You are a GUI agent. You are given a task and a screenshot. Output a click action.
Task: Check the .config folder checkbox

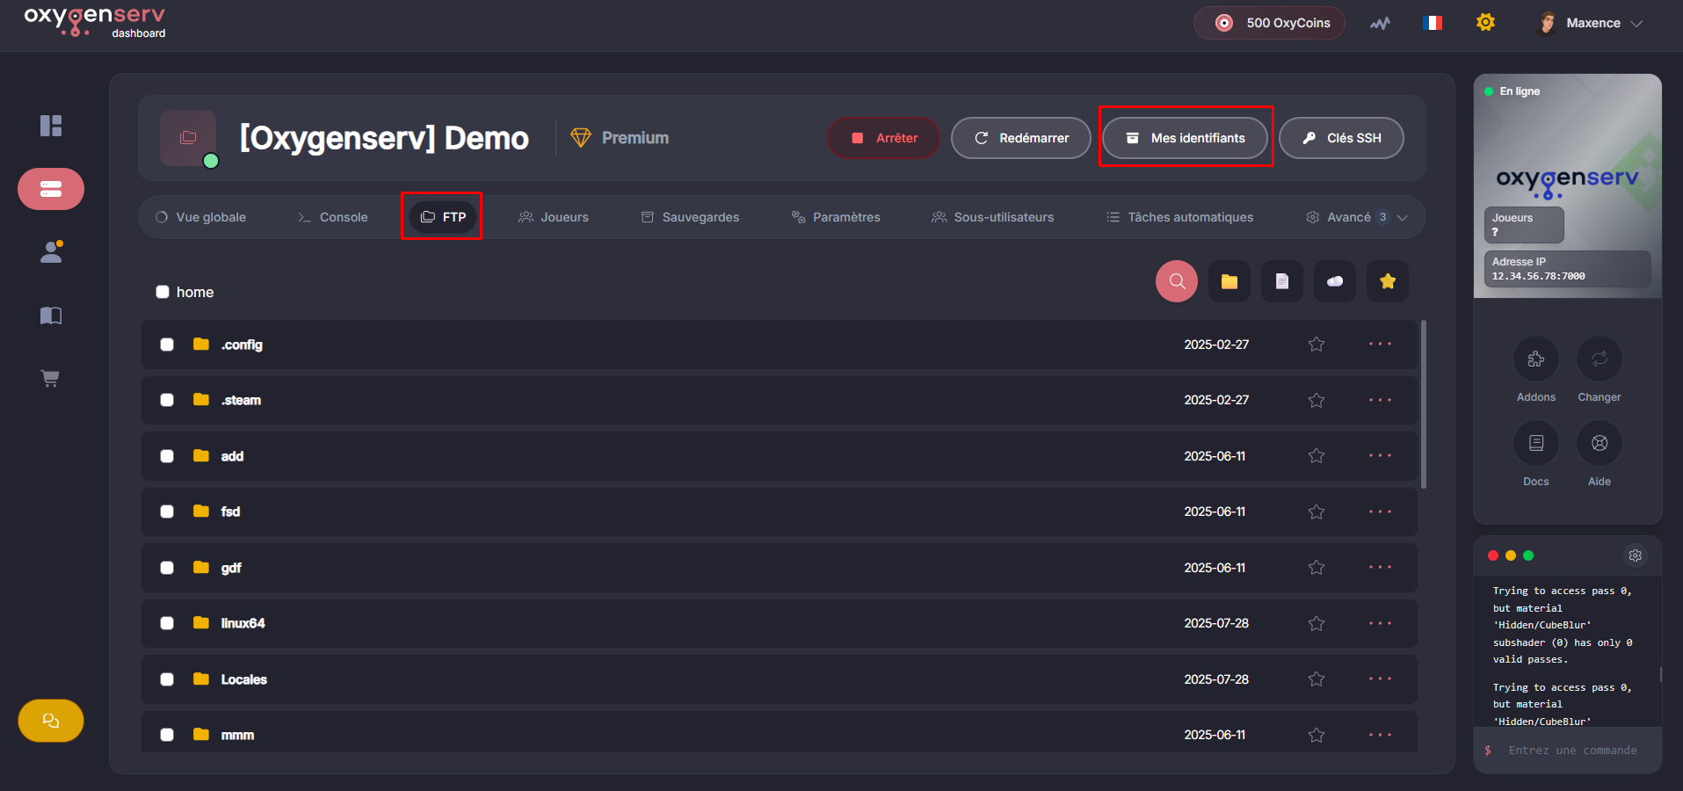[167, 345]
